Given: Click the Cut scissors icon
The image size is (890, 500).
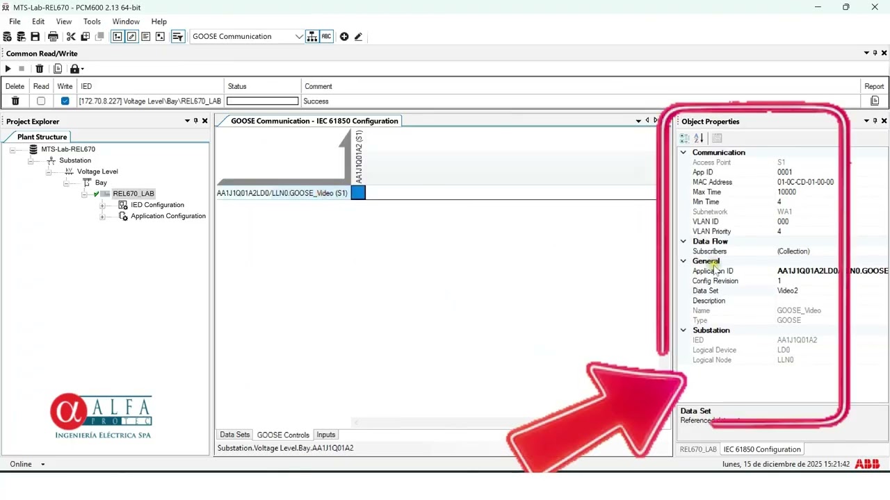Looking at the screenshot, I should pyautogui.click(x=70, y=37).
